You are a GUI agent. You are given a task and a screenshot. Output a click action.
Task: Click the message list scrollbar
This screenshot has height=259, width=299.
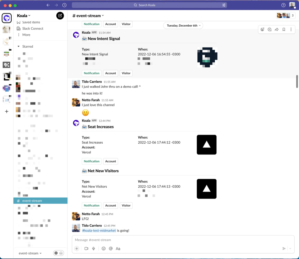pos(297,82)
